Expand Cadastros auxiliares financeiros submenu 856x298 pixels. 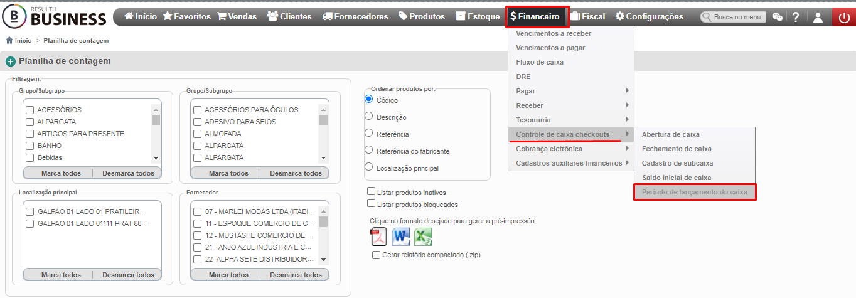point(571,163)
